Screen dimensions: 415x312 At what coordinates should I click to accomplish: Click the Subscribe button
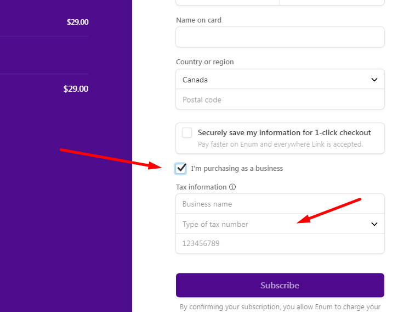click(x=280, y=285)
